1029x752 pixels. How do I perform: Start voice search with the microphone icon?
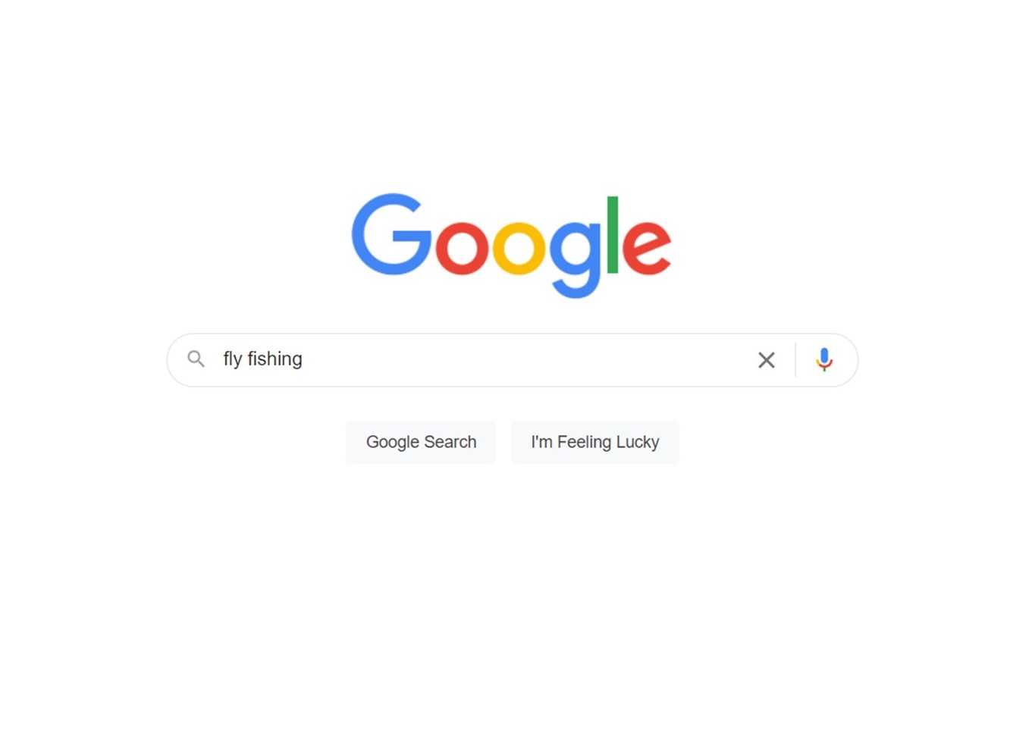pyautogui.click(x=824, y=359)
